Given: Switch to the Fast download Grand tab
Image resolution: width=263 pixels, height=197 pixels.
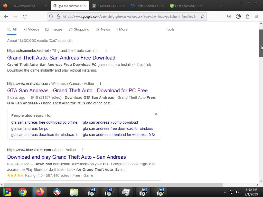Looking at the screenshot, I should pyautogui.click(x=186, y=6).
